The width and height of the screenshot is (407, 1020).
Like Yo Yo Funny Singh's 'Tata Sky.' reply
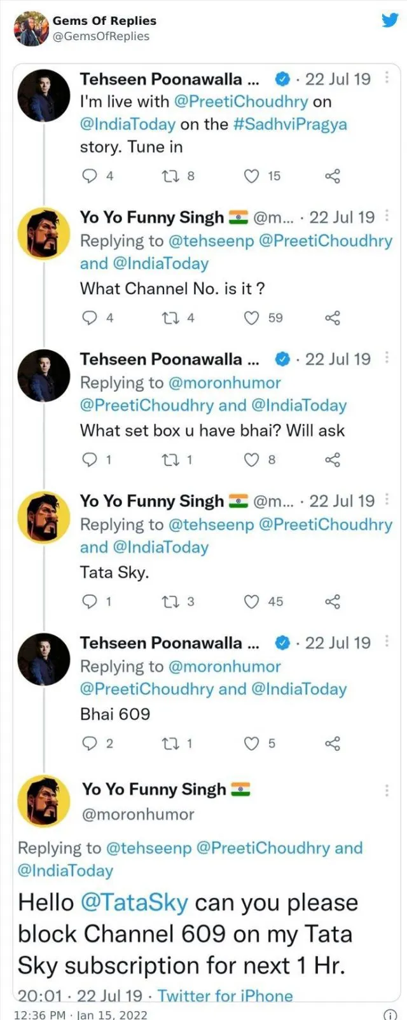coord(251,602)
